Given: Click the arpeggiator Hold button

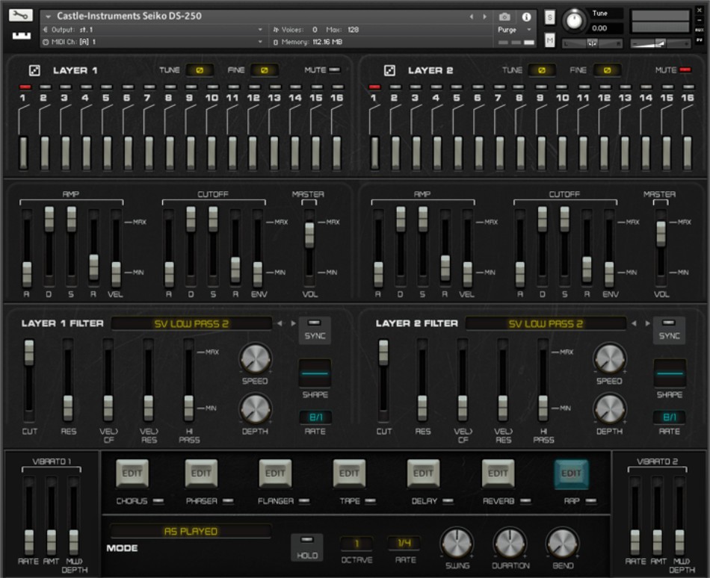Looking at the screenshot, I should pyautogui.click(x=307, y=547).
